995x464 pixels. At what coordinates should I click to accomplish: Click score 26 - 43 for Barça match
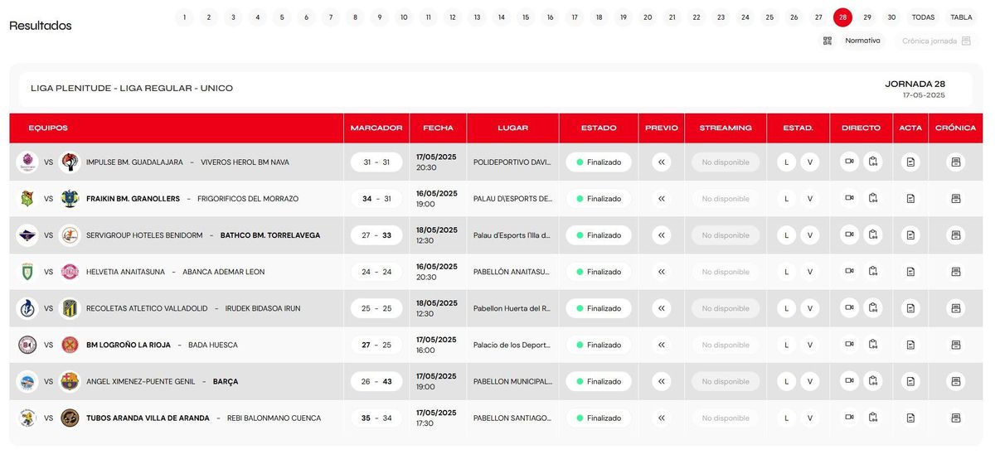click(x=376, y=381)
